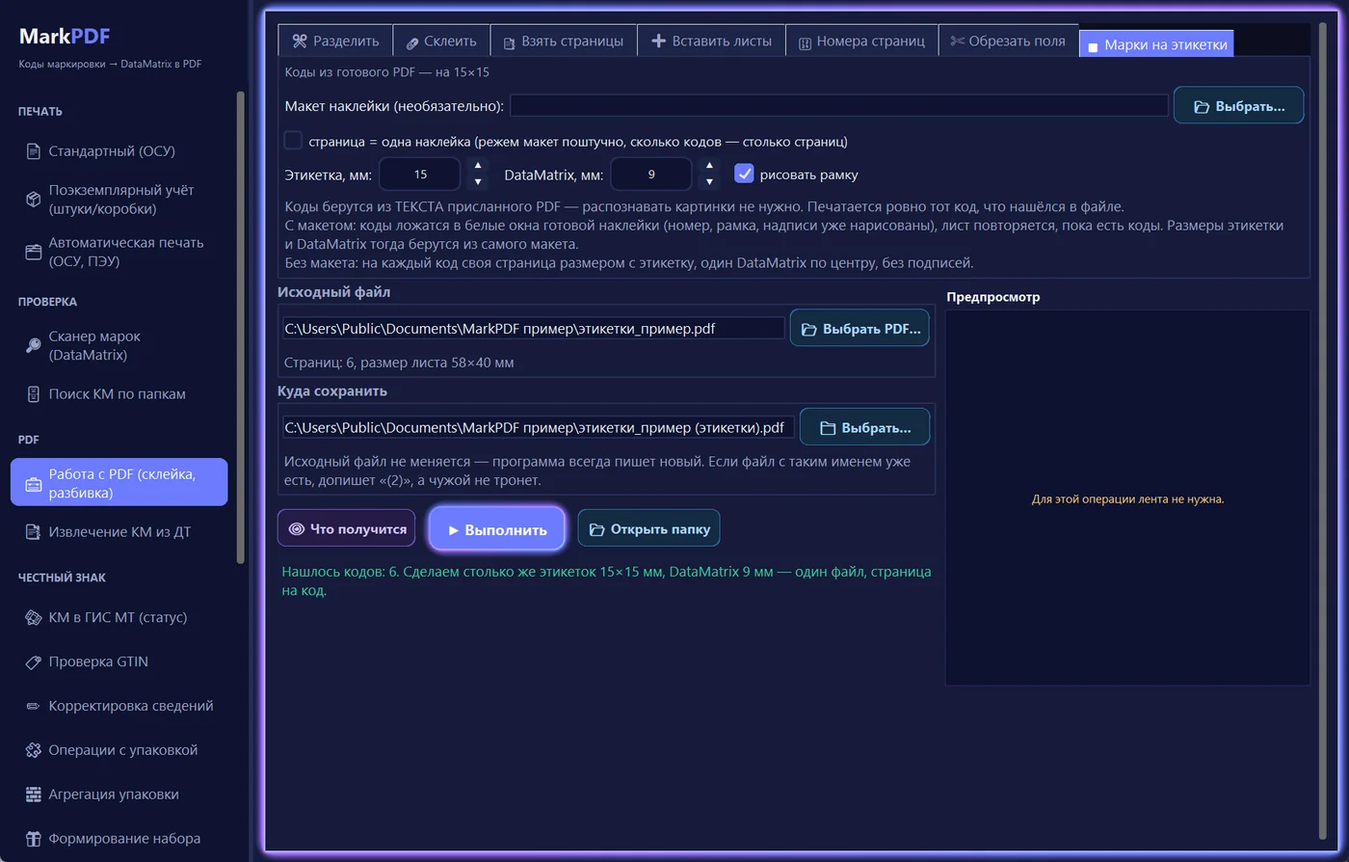Click the tag icon beside Проверка GTIN
The image size is (1349, 862).
33,661
